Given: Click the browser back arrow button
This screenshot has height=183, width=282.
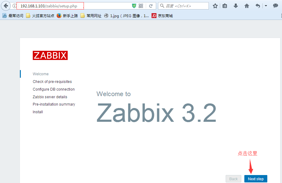Looking at the screenshot, I should (x=6, y=6).
